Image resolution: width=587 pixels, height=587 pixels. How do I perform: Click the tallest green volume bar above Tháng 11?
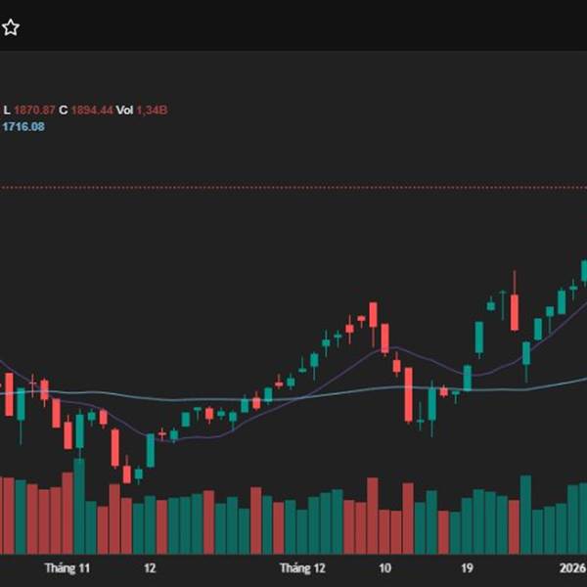79,507
